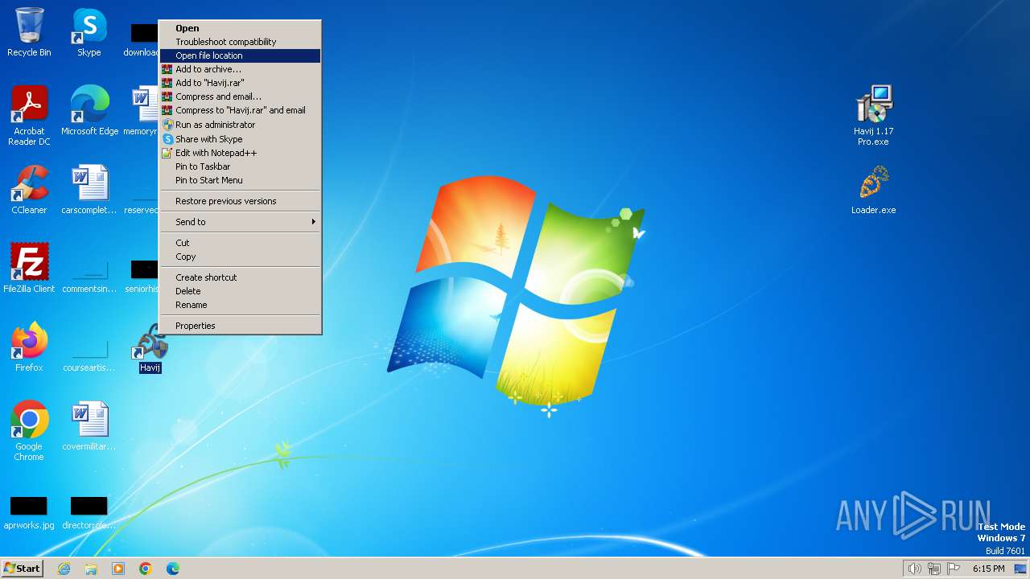Screen dimensions: 1030x579
Task: Select the Havij 1.17 Pro.exe installer icon
Action: pyautogui.click(x=873, y=116)
